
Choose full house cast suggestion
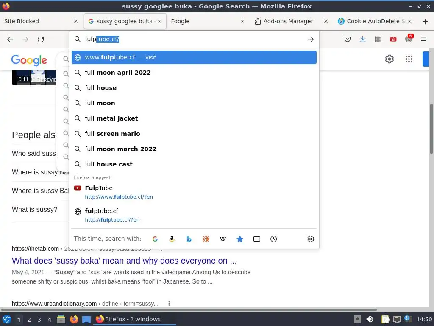coord(194,164)
